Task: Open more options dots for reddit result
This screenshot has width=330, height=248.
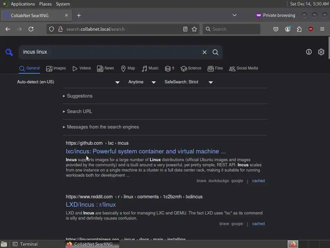Action: pos(247,224)
